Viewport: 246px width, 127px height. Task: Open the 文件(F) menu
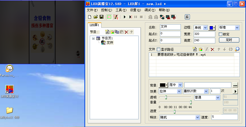tap(92, 10)
